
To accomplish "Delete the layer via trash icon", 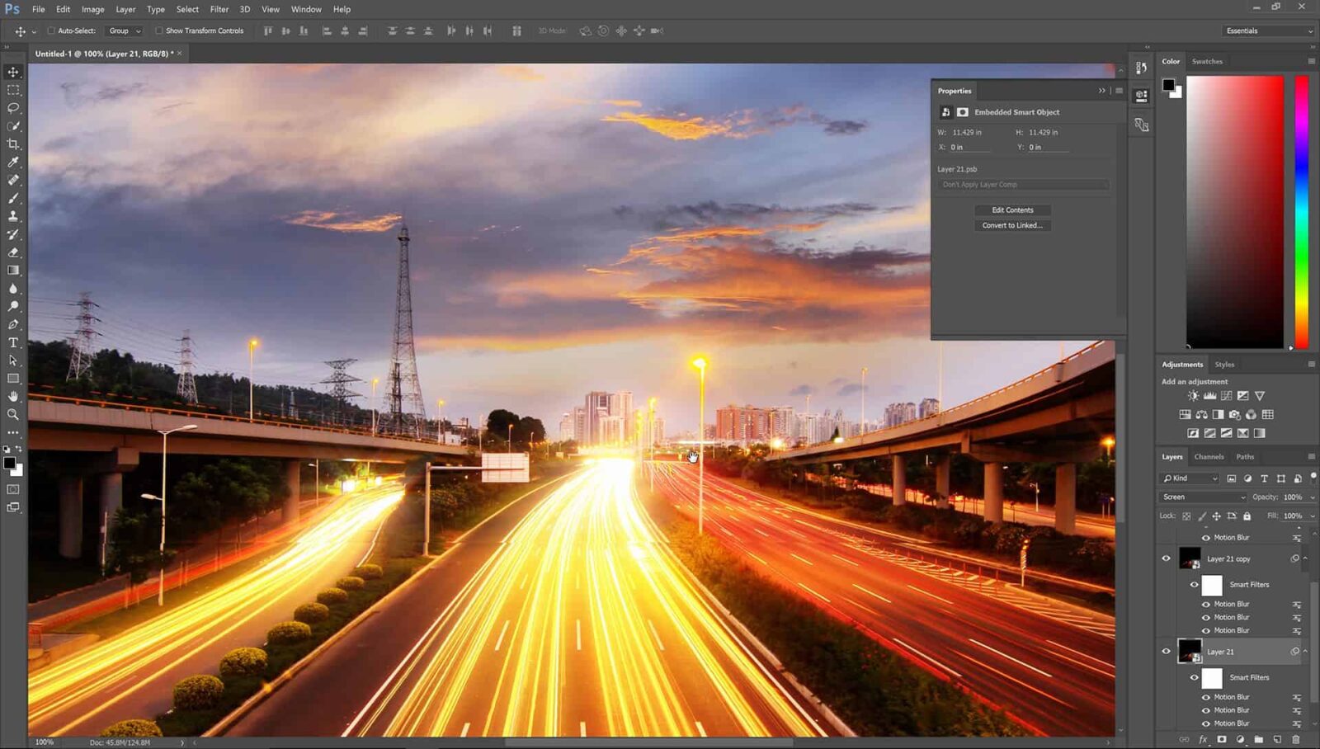I will 1295,738.
